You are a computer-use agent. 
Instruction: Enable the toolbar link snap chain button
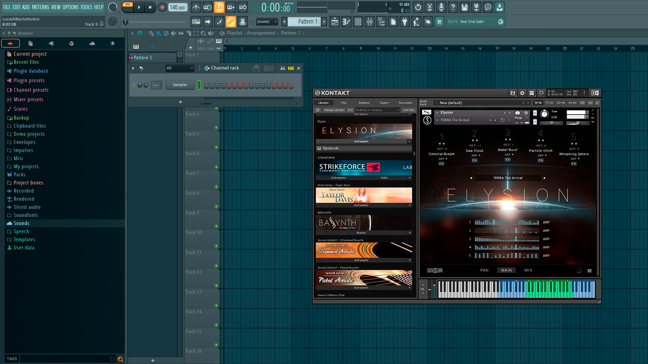(231, 22)
